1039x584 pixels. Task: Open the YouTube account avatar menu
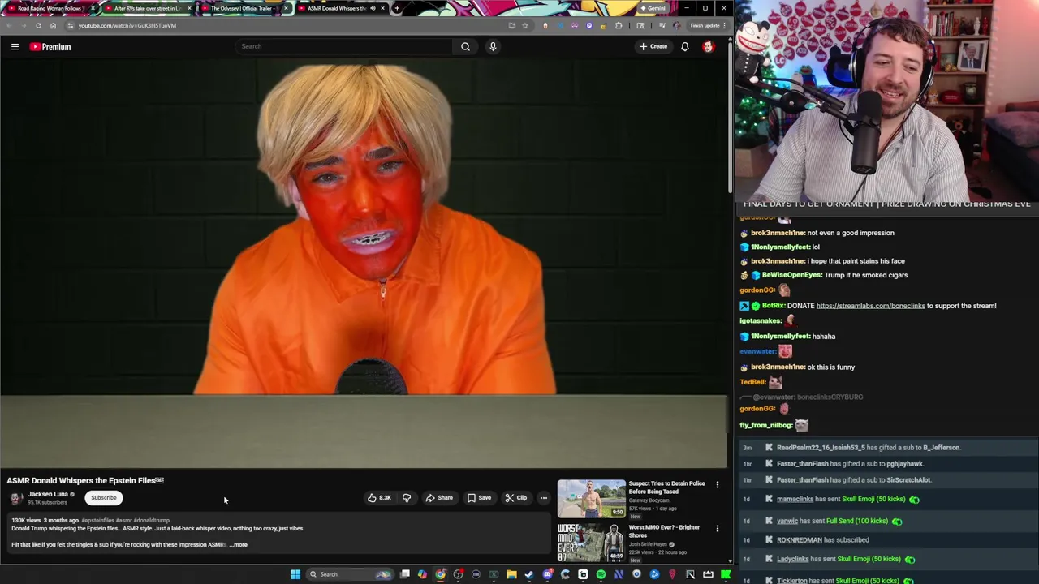[x=709, y=46]
